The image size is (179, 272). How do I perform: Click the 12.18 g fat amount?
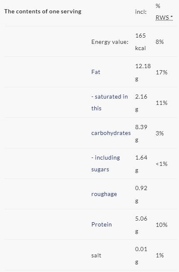143,72
